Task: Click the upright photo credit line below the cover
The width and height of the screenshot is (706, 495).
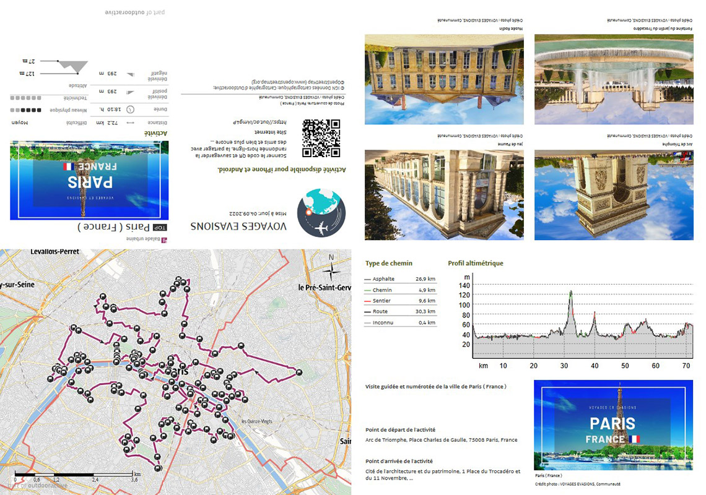Action: 578,484
